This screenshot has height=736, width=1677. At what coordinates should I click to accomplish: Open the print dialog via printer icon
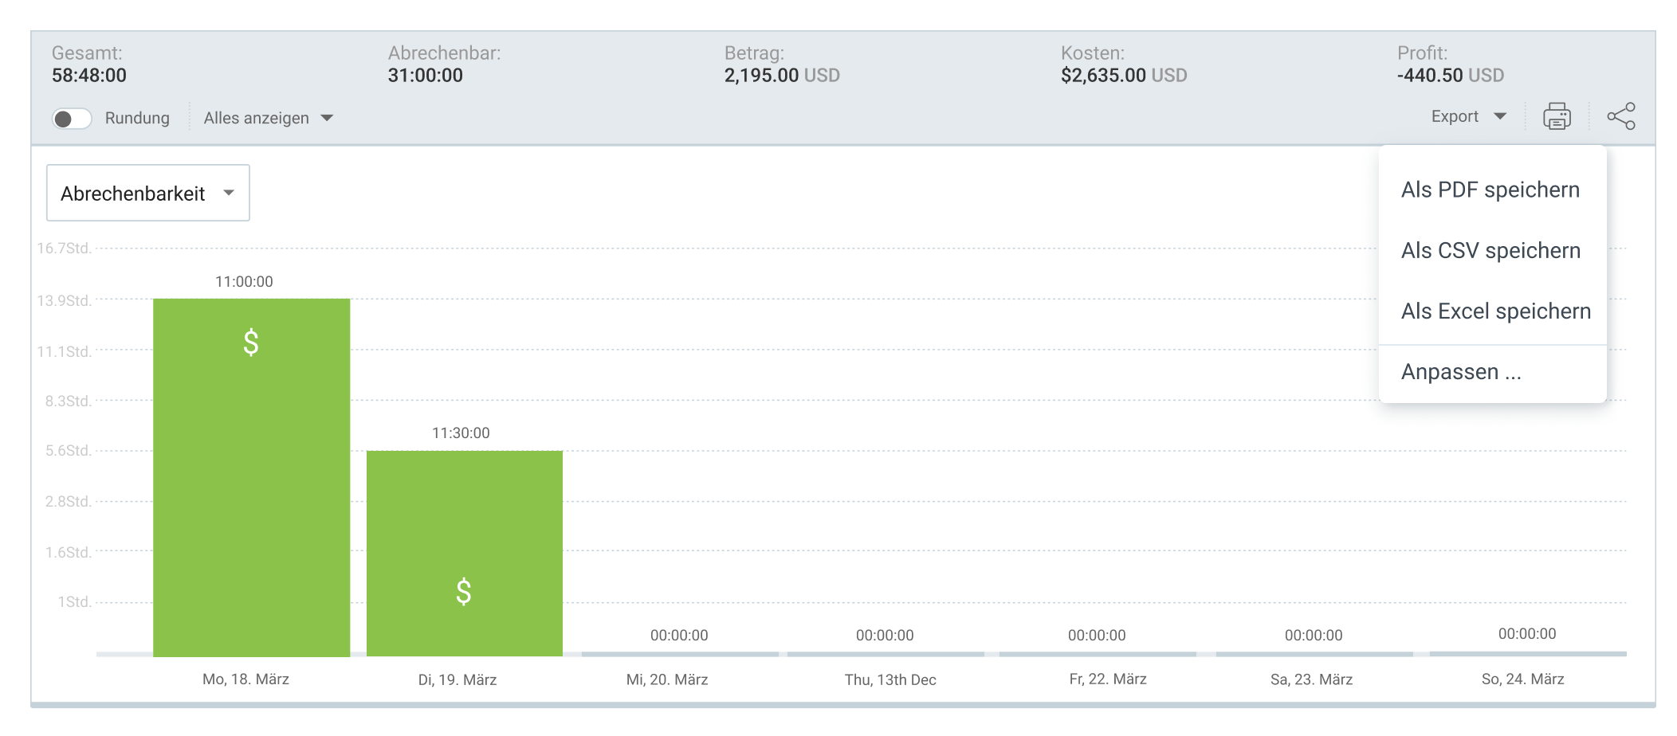pos(1556,115)
